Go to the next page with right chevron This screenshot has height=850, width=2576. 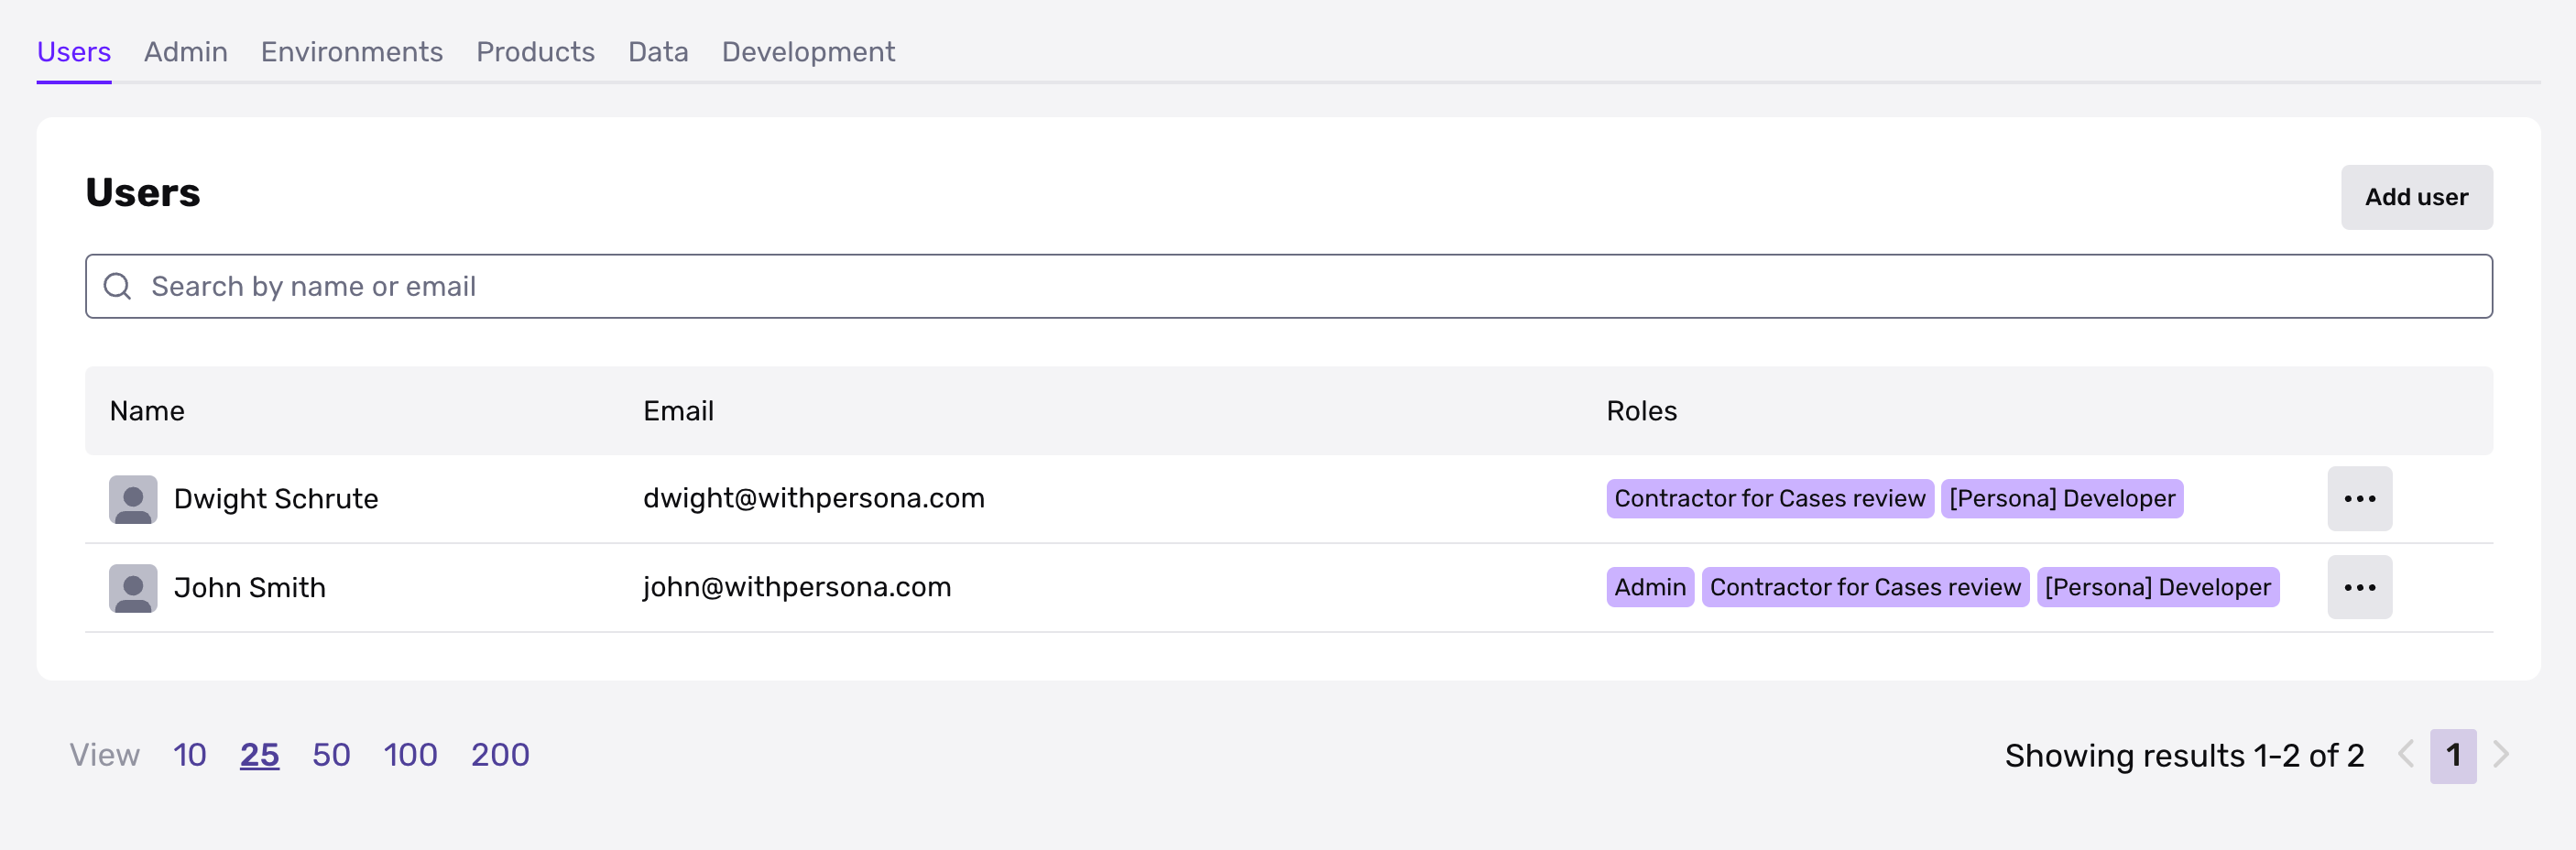coord(2501,755)
